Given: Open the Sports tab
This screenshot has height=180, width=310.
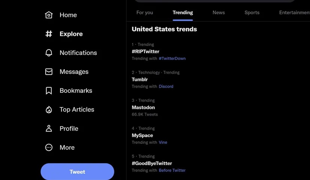Looking at the screenshot, I should [252, 12].
